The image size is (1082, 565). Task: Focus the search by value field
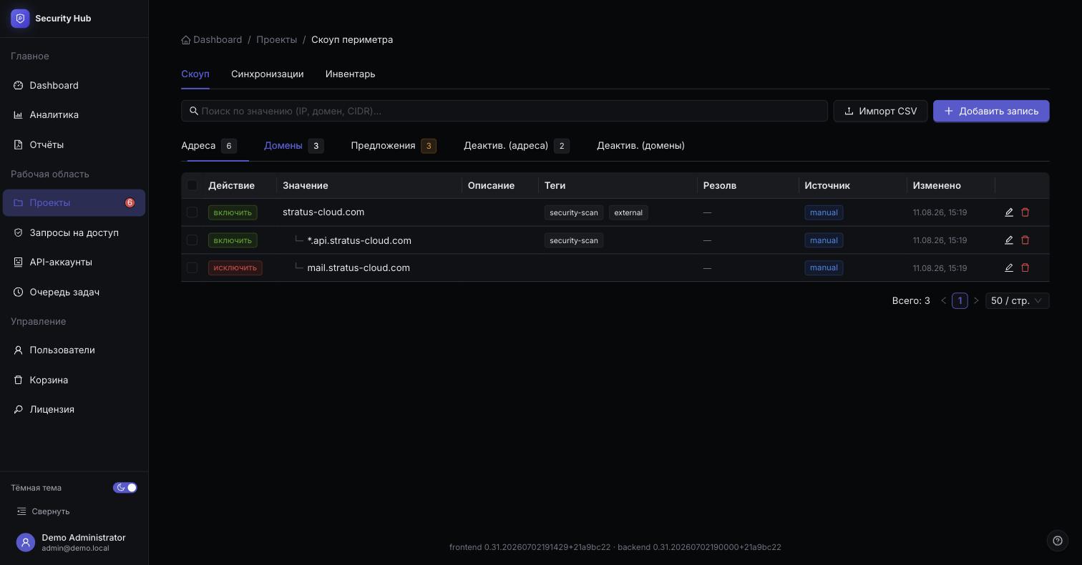505,111
